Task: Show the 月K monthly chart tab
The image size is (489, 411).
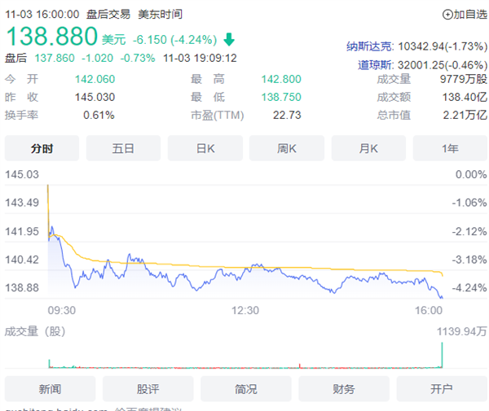Action: tap(368, 148)
